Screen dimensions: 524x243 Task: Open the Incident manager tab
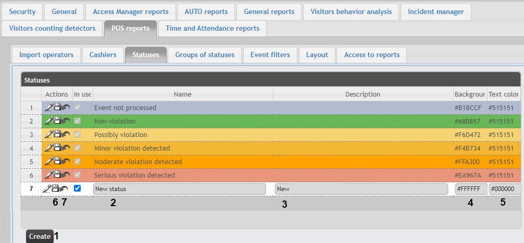coord(435,11)
